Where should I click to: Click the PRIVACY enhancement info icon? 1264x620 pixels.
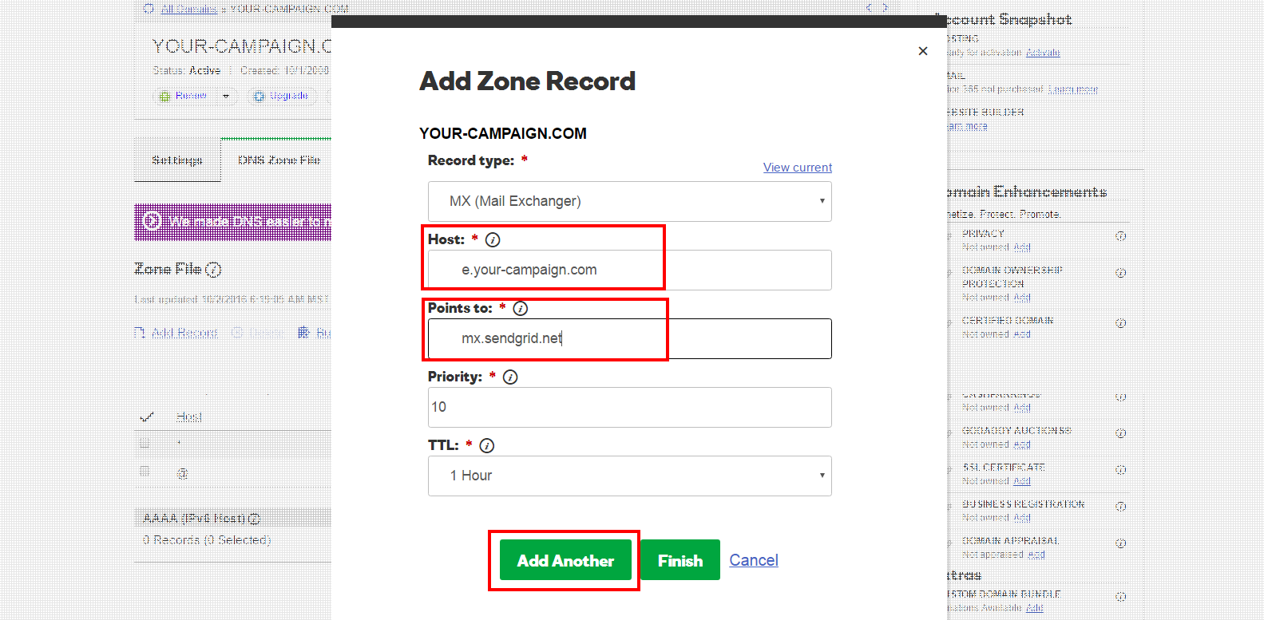[x=1121, y=236]
